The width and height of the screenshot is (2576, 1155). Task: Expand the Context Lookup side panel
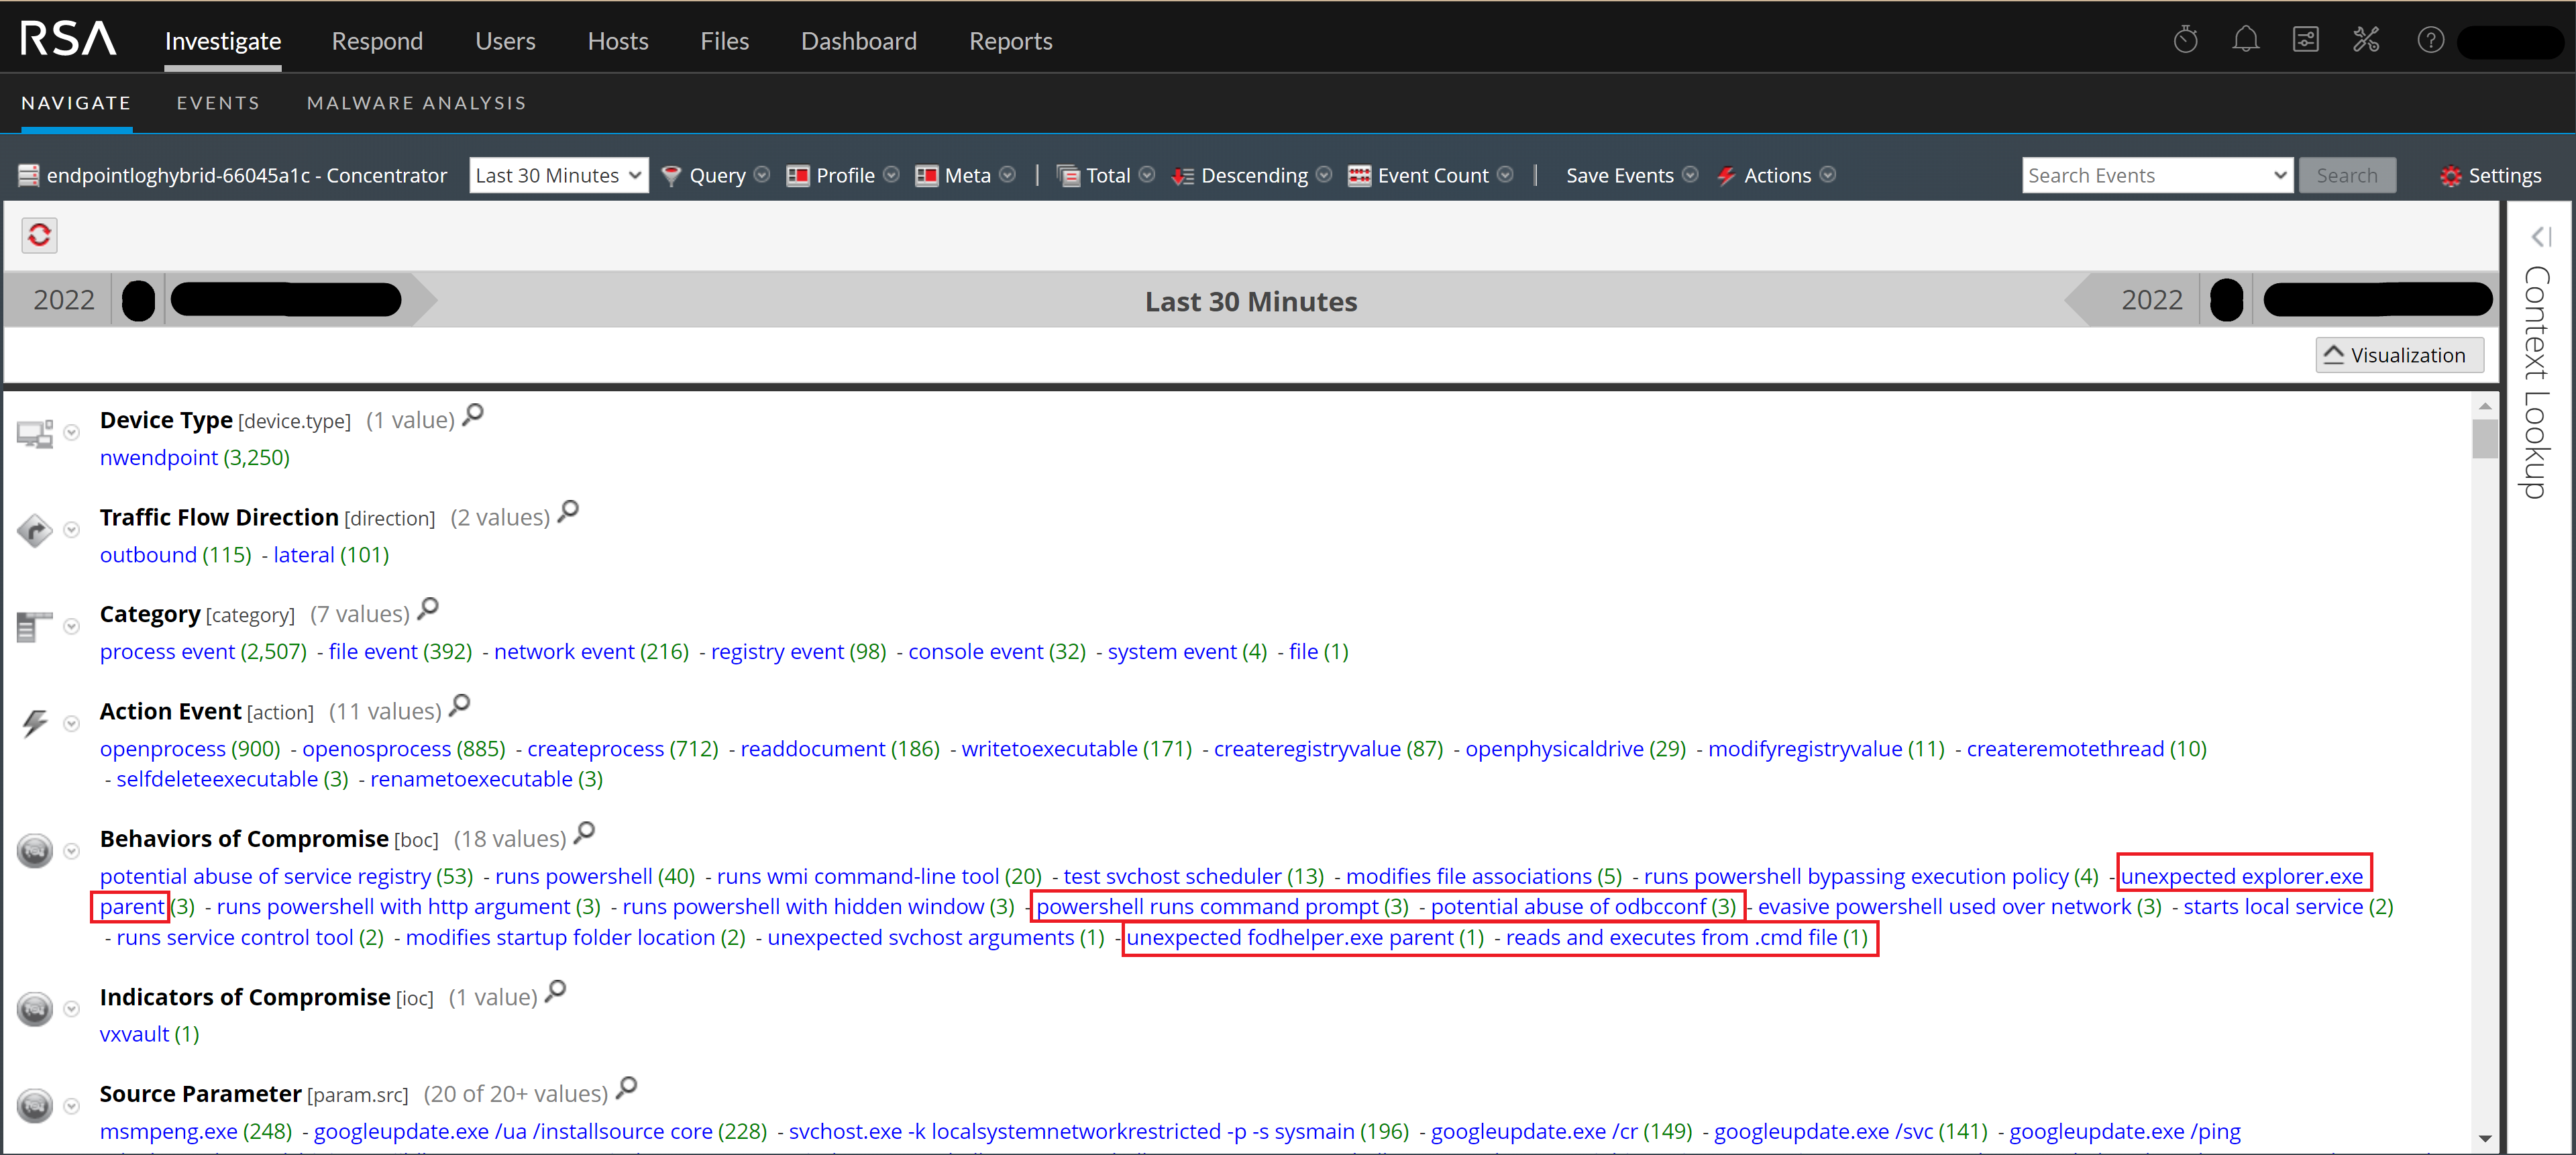tap(2540, 237)
